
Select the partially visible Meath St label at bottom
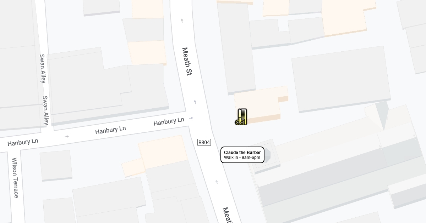click(x=228, y=215)
